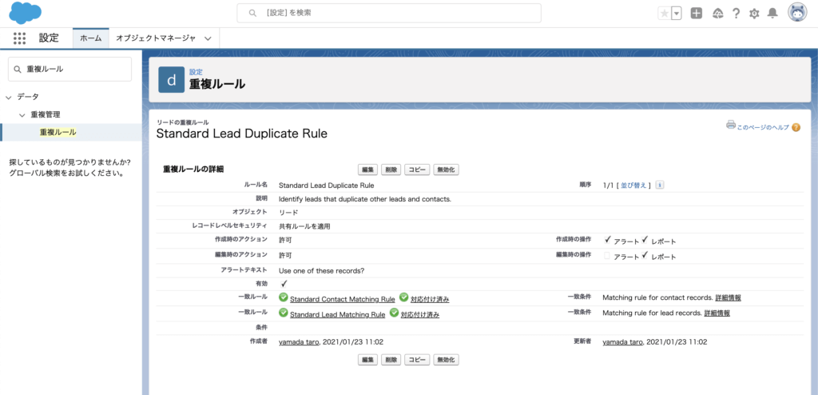Click the info icon beside 並び替え
818x395 pixels.
[660, 185]
